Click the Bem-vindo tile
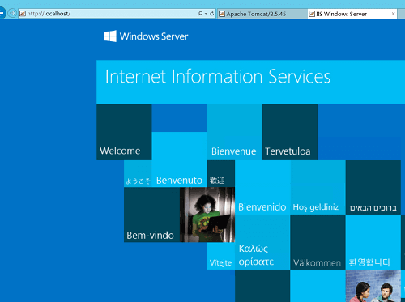 click(x=152, y=215)
